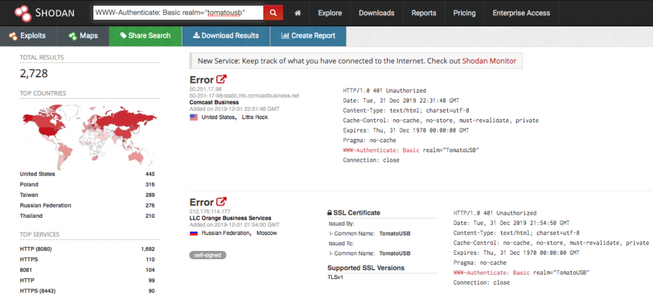This screenshot has height=300, width=653.
Task: Click the Create Report button
Action: click(308, 36)
